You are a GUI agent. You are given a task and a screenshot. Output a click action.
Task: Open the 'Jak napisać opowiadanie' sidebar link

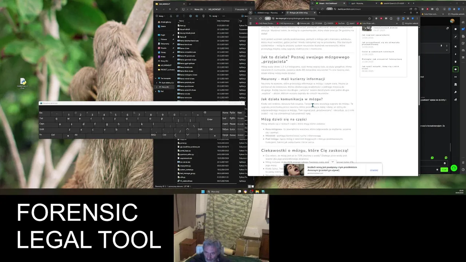pos(376,35)
